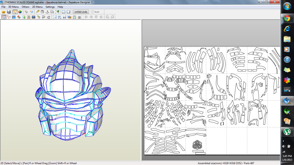
Task: Toggle the light bulb lighting icon
Action: tap(15, 12)
